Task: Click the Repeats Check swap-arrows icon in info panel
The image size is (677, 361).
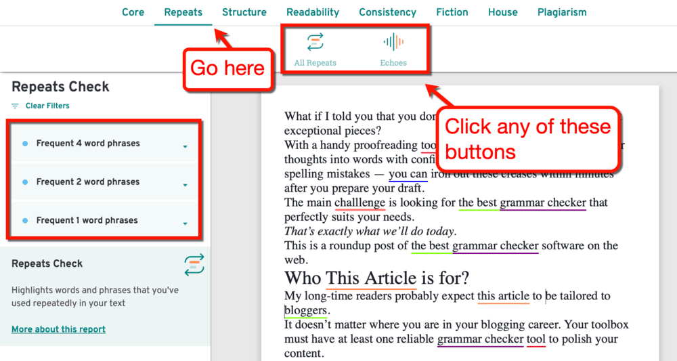Action: point(194,265)
